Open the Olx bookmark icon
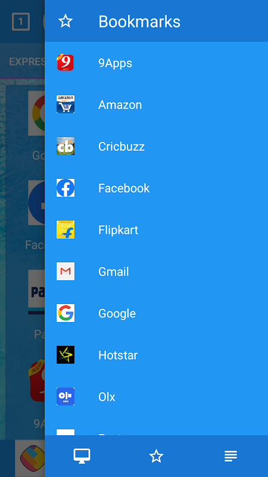The width and height of the screenshot is (268, 477). 66,397
